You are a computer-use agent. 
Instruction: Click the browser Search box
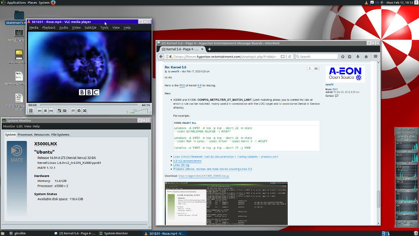tap(316, 57)
